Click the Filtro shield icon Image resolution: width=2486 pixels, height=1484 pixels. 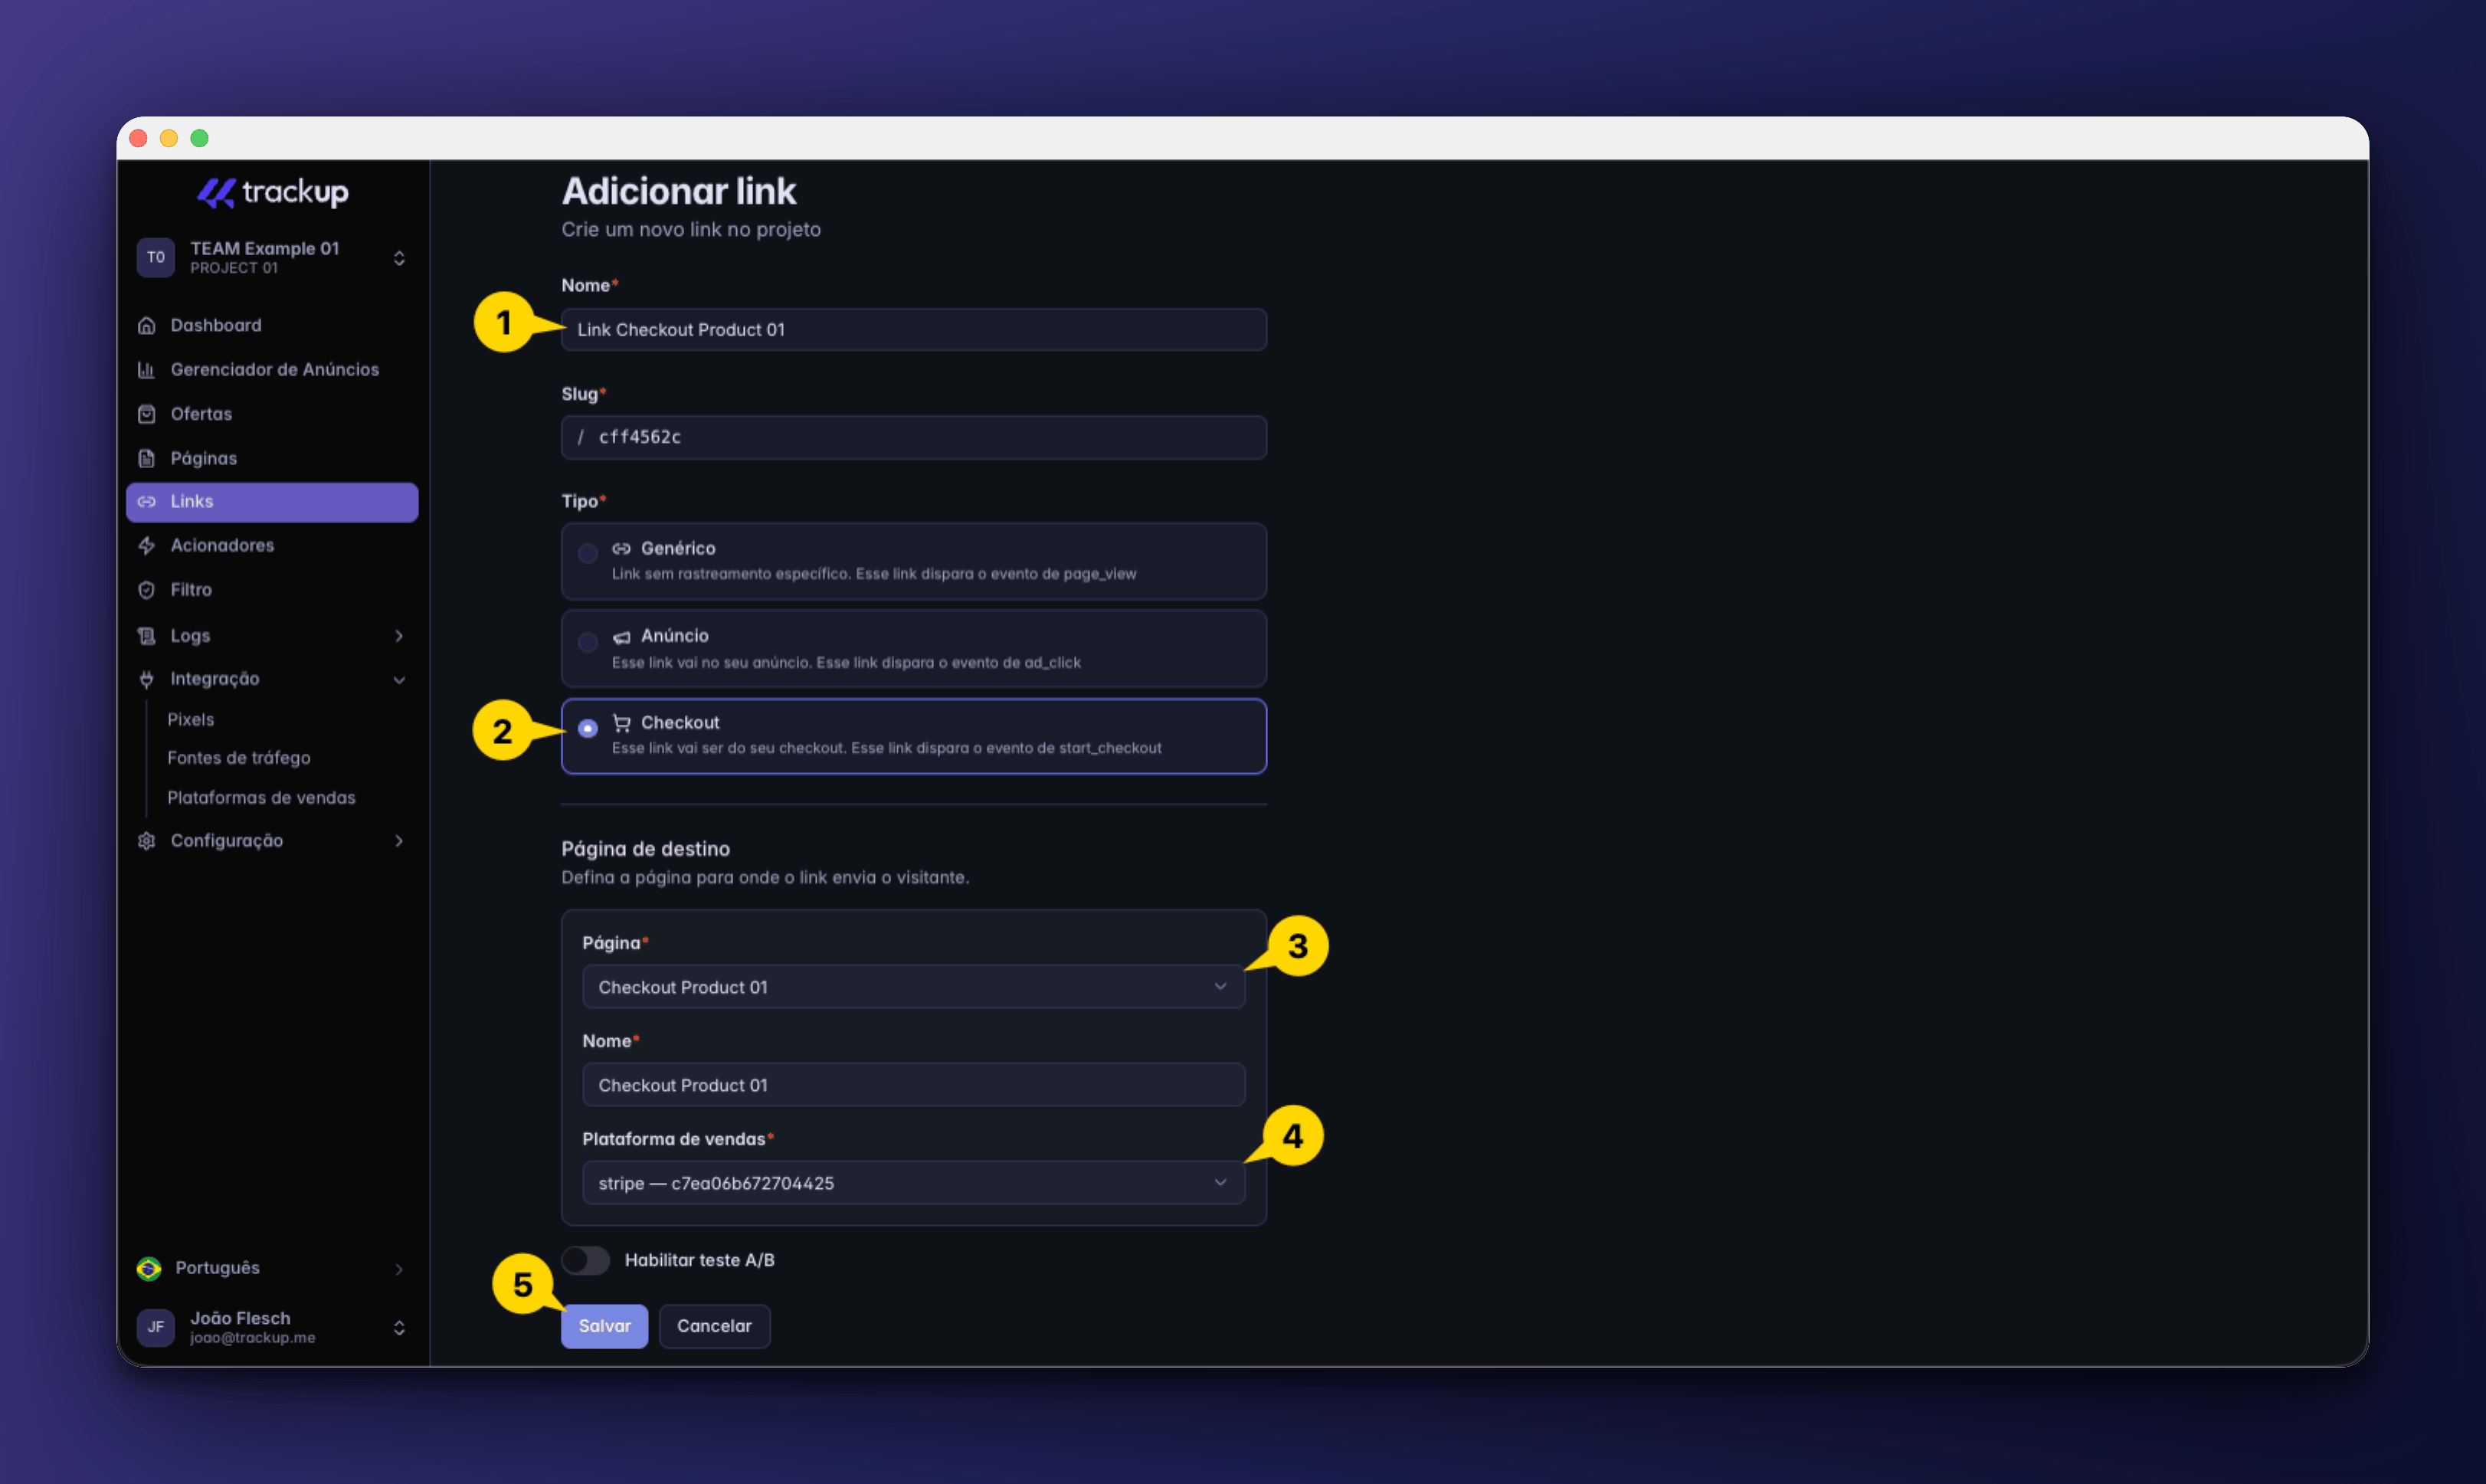147,590
